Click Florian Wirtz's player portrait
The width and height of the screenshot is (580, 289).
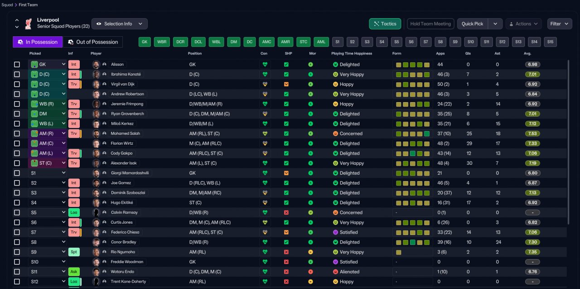(x=96, y=143)
